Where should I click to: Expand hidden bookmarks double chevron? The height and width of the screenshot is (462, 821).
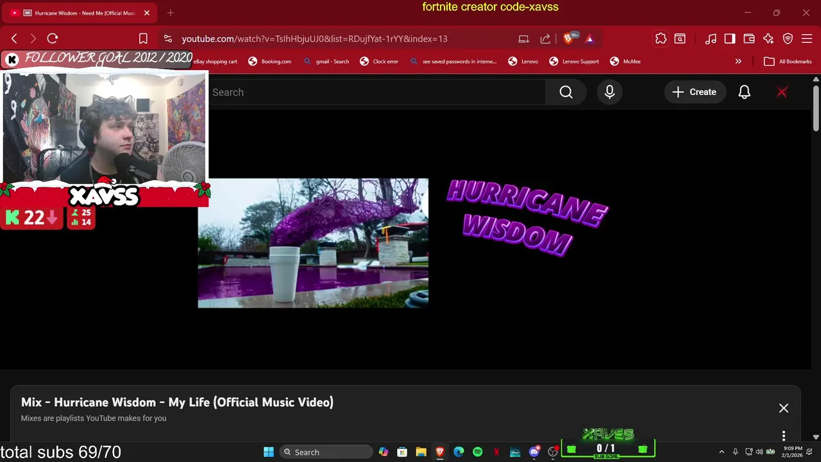click(738, 62)
